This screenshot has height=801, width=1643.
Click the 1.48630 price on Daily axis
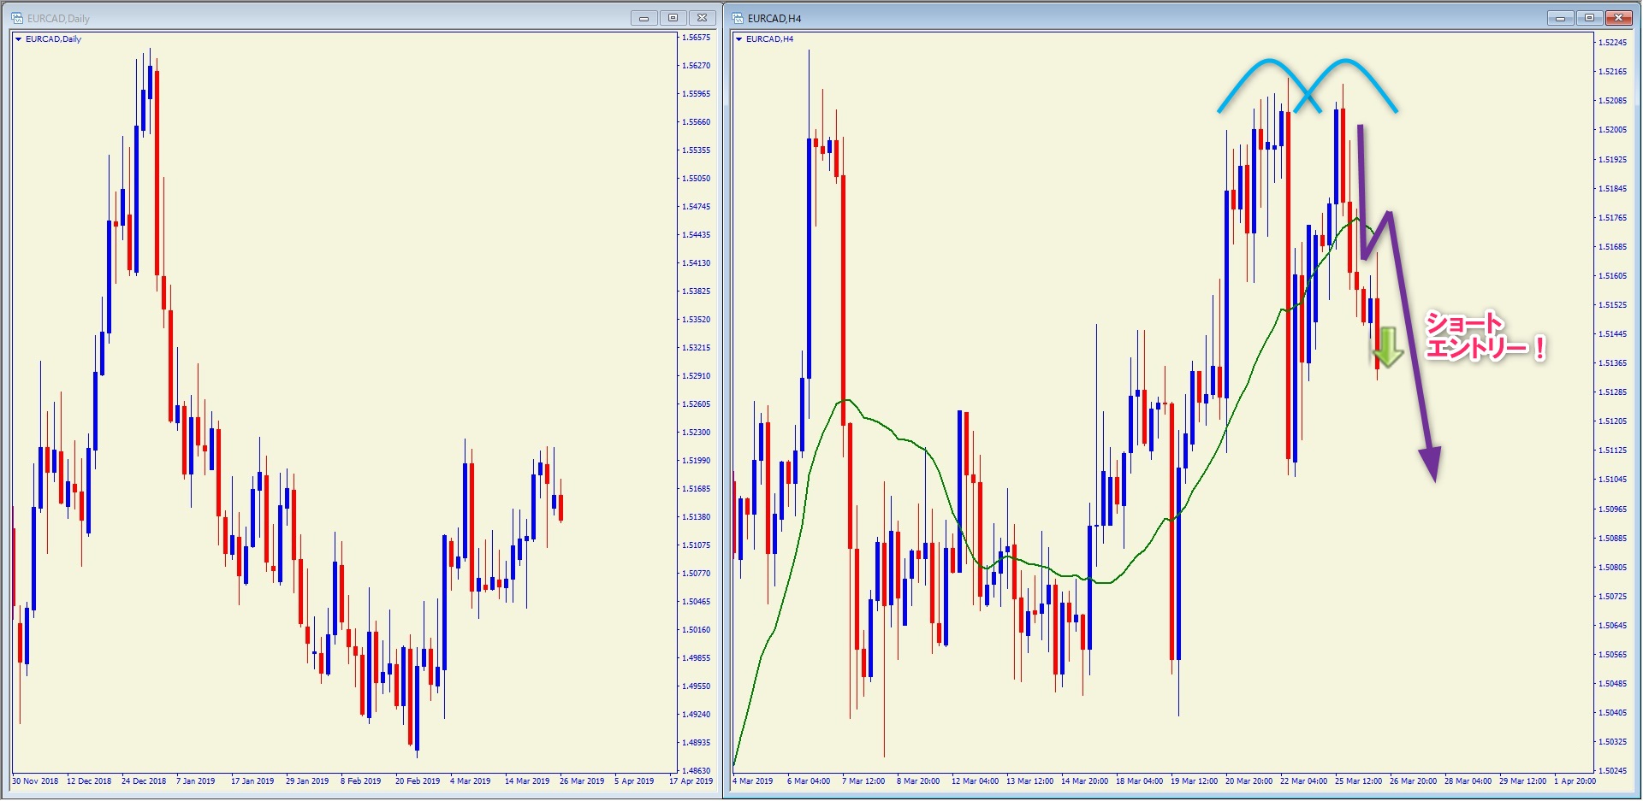(x=696, y=771)
